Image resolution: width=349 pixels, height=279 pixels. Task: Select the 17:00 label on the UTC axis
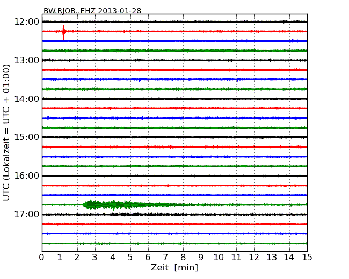(26, 214)
